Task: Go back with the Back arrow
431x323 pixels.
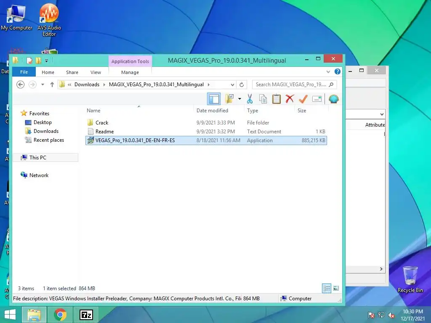Action: click(20, 85)
